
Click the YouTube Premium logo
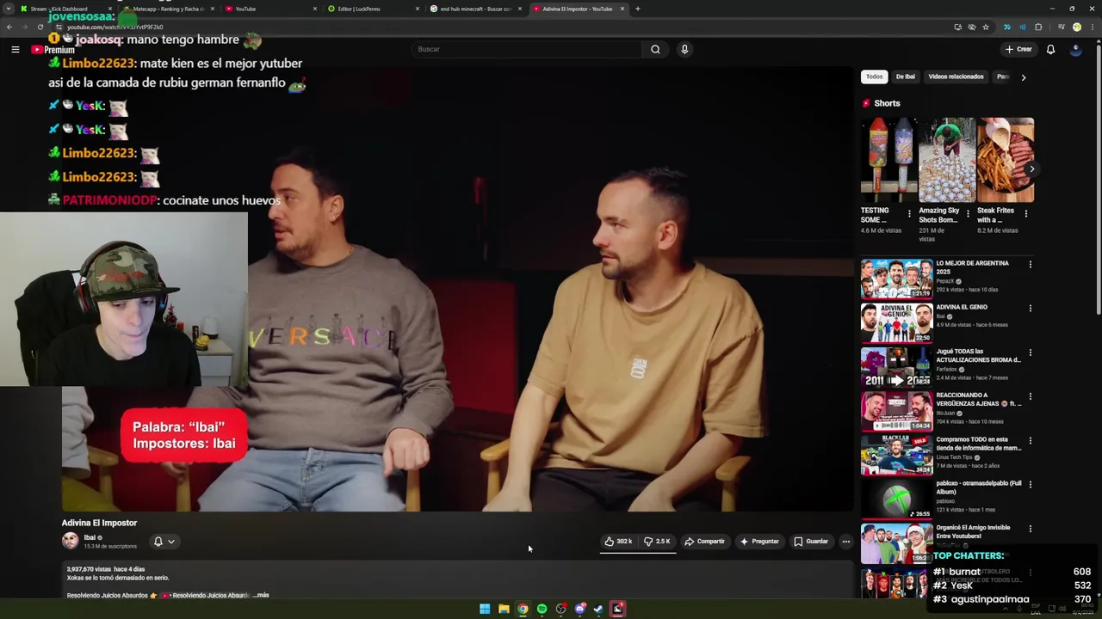53,50
